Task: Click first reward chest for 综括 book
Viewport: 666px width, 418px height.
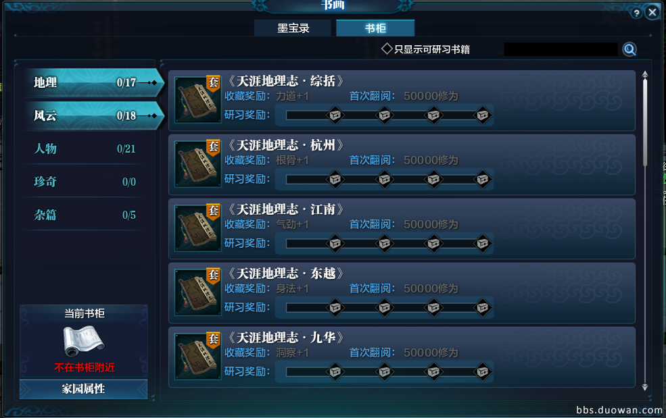Action: 335,115
